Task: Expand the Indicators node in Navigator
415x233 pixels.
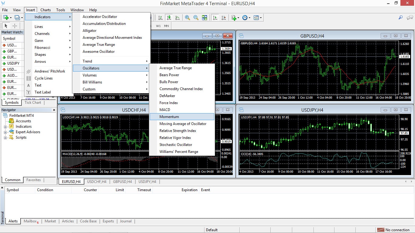Action: [5, 127]
